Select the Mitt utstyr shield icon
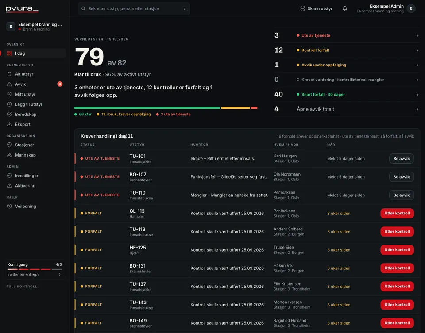The width and height of the screenshot is (425, 333). tap(9, 94)
